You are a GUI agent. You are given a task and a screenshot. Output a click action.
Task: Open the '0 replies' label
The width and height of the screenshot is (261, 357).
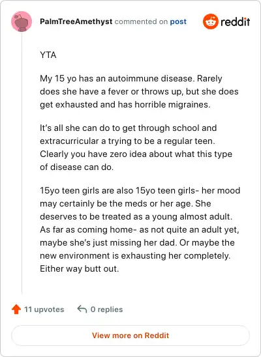point(106,309)
